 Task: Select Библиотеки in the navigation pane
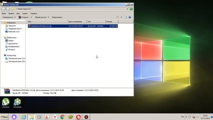click(x=12, y=38)
